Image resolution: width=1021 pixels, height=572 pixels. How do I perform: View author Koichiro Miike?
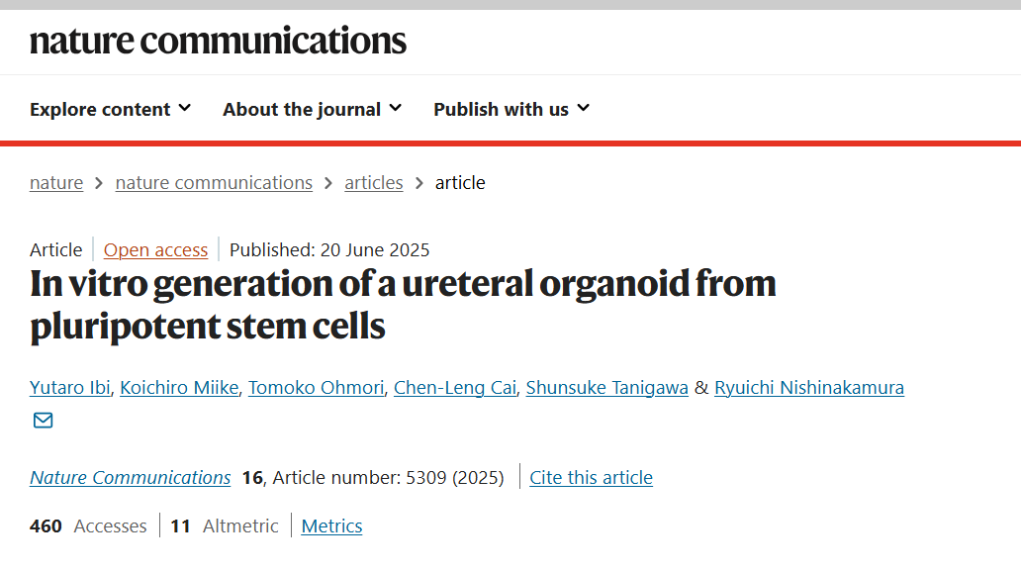click(179, 388)
